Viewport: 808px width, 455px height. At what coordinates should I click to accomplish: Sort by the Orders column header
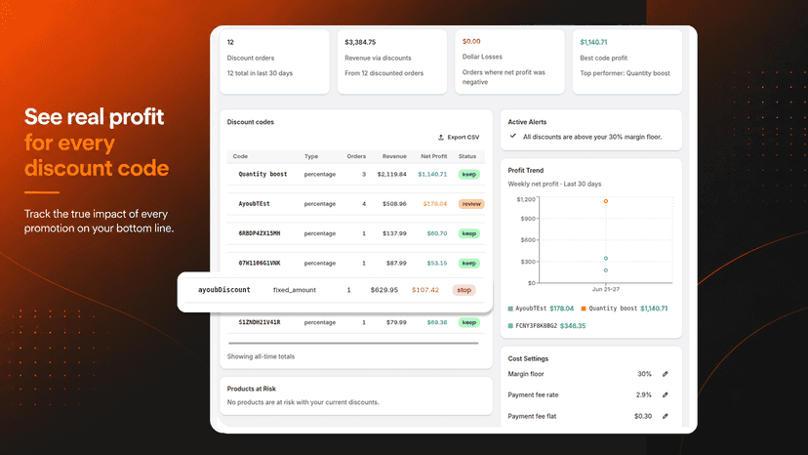click(x=356, y=156)
